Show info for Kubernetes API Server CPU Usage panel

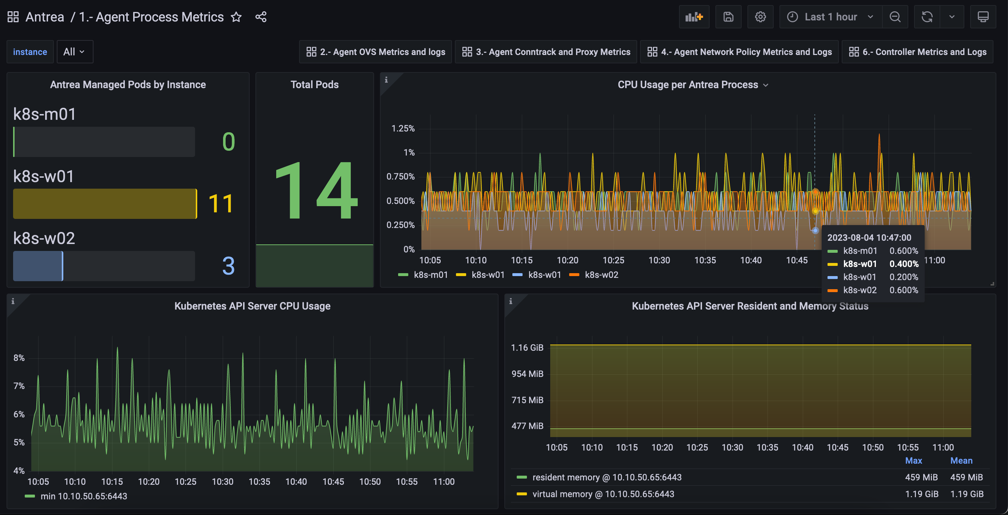(13, 301)
